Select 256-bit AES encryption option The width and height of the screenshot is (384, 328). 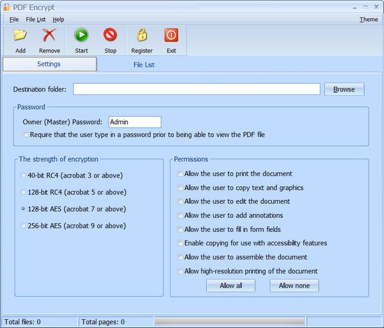coord(24,226)
